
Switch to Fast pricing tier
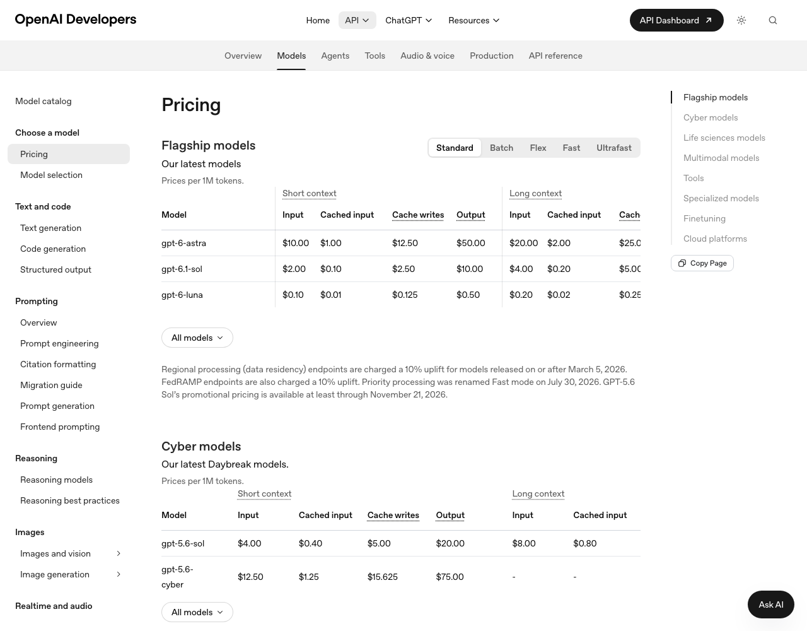coord(571,148)
